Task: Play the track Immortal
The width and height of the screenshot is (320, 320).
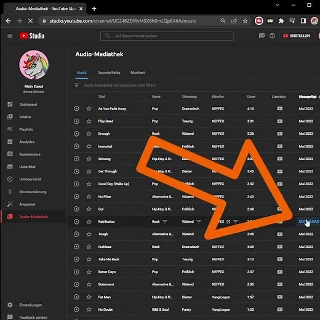Action: 76,146
